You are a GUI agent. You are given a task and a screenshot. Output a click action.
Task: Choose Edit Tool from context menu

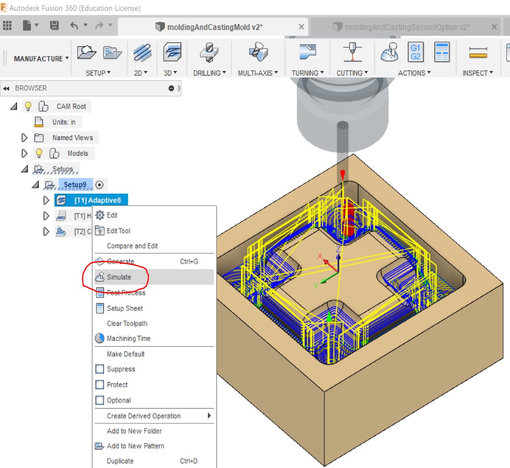(x=154, y=231)
